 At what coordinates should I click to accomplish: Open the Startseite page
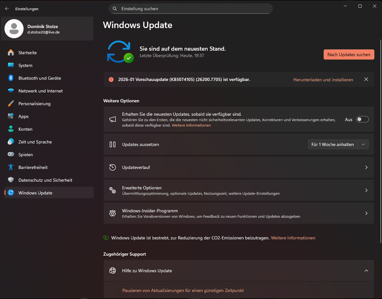tap(49, 53)
